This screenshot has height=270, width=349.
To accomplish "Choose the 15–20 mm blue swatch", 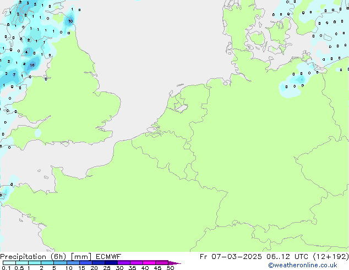I will click(x=85, y=263).
